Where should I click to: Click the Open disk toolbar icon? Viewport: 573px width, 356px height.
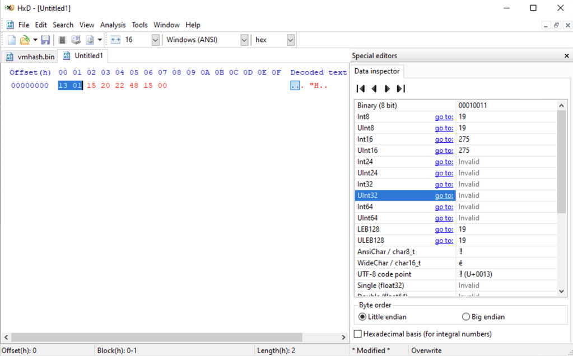[76, 40]
